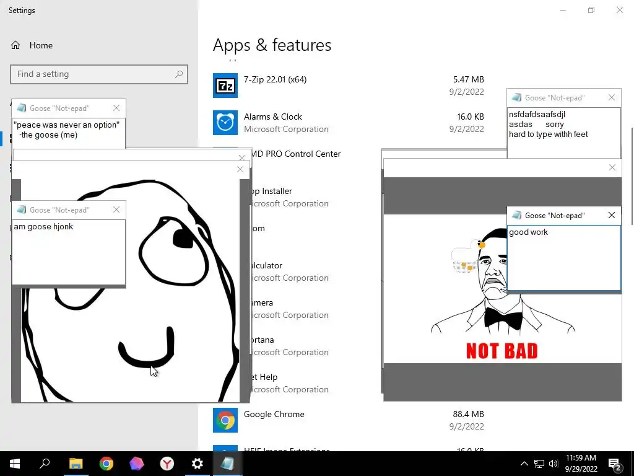
Task: Click the magnifier icon in the settings search box
Action: pyautogui.click(x=179, y=74)
